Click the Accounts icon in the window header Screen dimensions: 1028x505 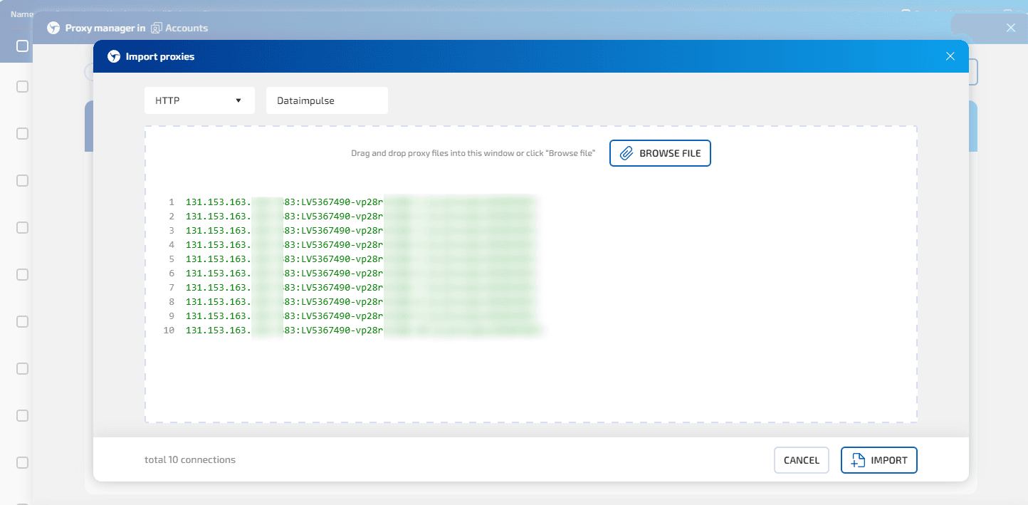point(158,28)
